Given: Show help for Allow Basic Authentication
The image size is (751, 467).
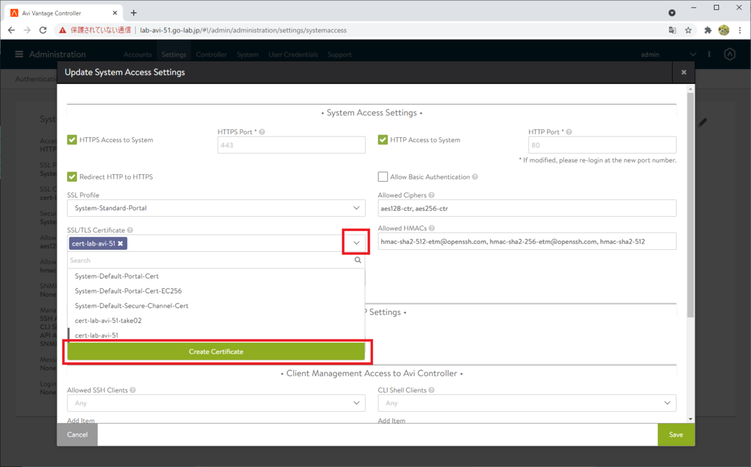Looking at the screenshot, I should click(475, 177).
